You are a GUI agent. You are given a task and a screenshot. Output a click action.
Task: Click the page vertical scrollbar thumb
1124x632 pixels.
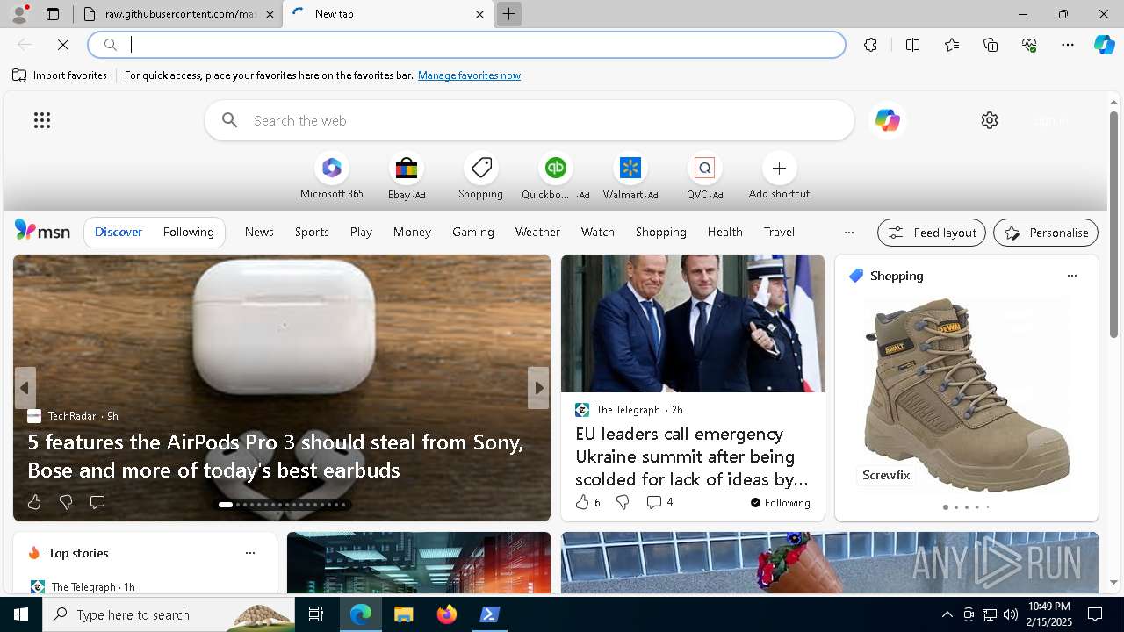pyautogui.click(x=1113, y=224)
